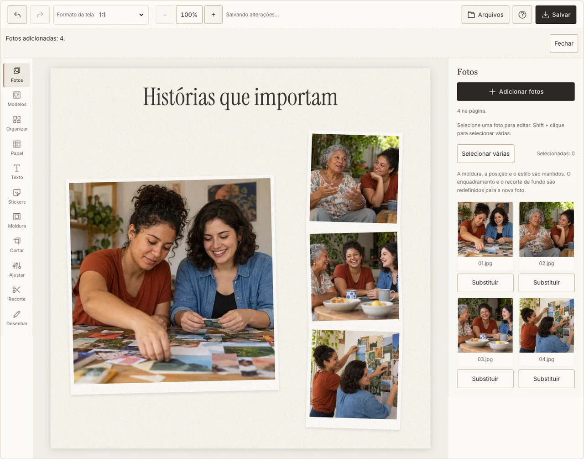Open the Formato da tela 1:1 dropdown
The image size is (584, 459).
(x=101, y=15)
